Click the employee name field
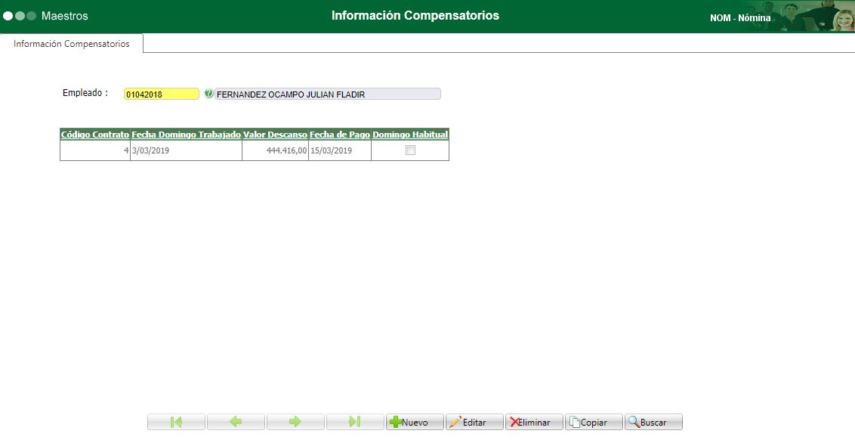This screenshot has width=855, height=443. 327,94
